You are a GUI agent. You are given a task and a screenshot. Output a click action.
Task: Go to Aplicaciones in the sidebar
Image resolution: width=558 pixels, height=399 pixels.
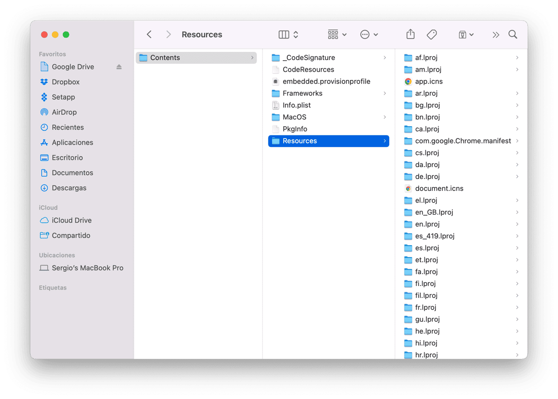pos(72,143)
